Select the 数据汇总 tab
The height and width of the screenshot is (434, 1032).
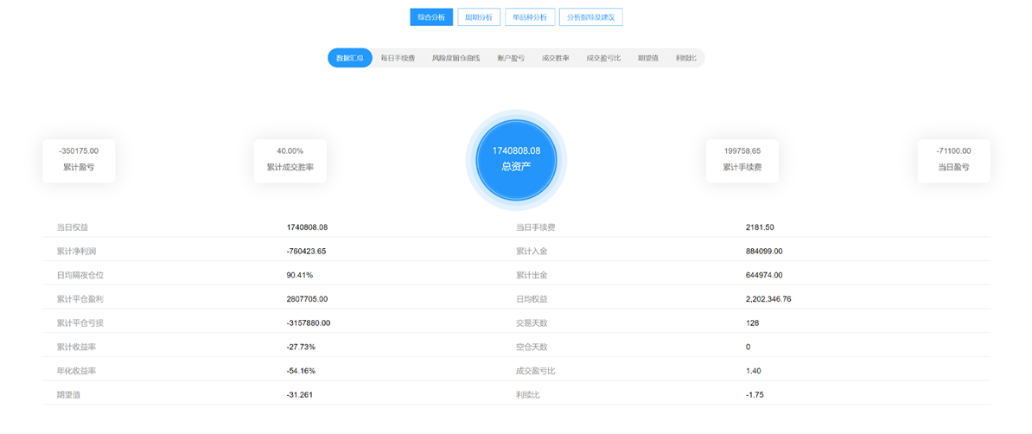(x=349, y=58)
